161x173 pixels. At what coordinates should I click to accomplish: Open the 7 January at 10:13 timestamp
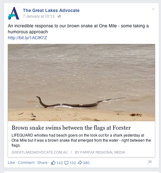point(39,16)
